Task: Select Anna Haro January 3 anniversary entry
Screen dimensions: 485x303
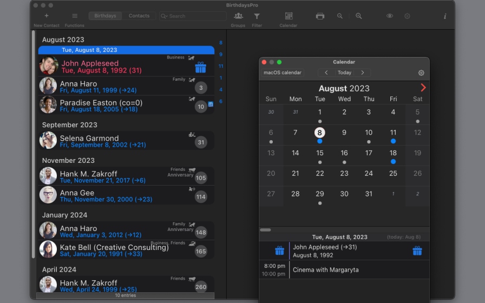Action: click(x=126, y=230)
